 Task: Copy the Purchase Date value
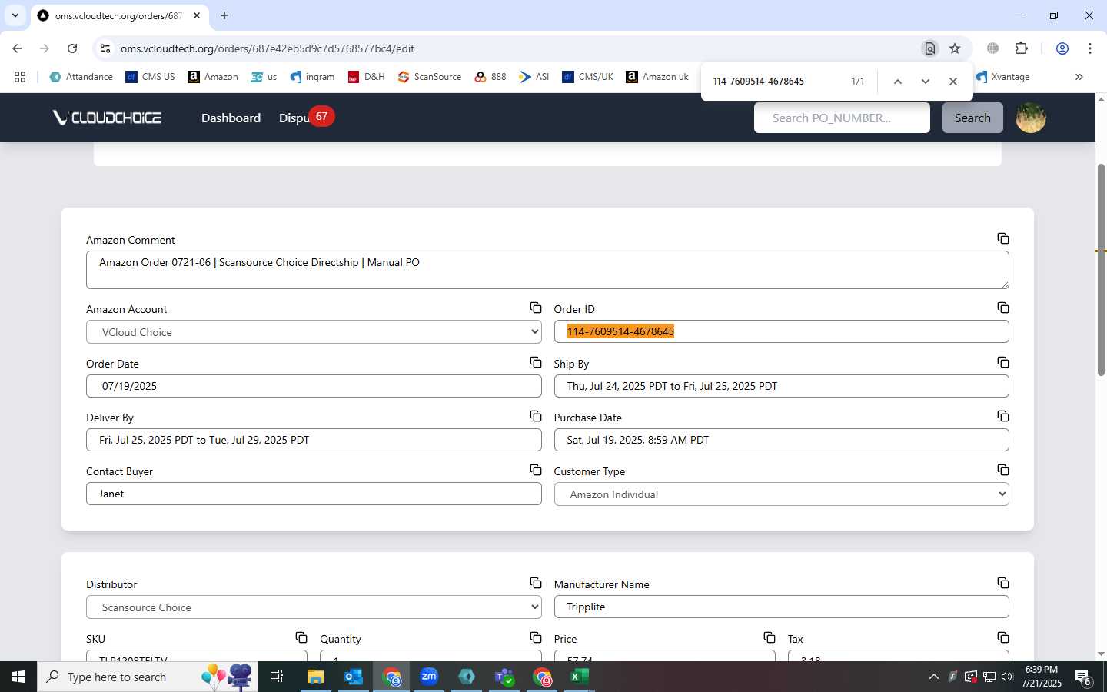pos(1002,416)
